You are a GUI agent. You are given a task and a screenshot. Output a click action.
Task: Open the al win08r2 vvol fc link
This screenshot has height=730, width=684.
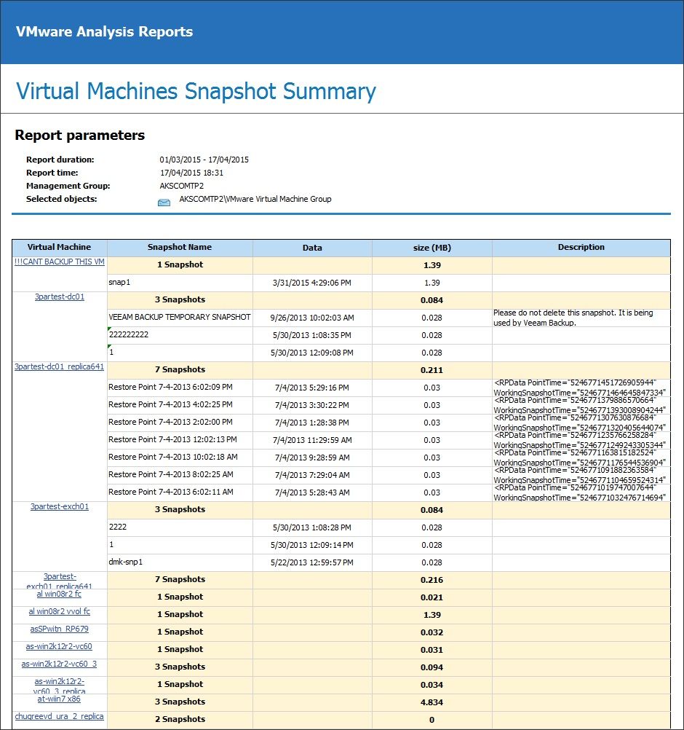(x=60, y=611)
